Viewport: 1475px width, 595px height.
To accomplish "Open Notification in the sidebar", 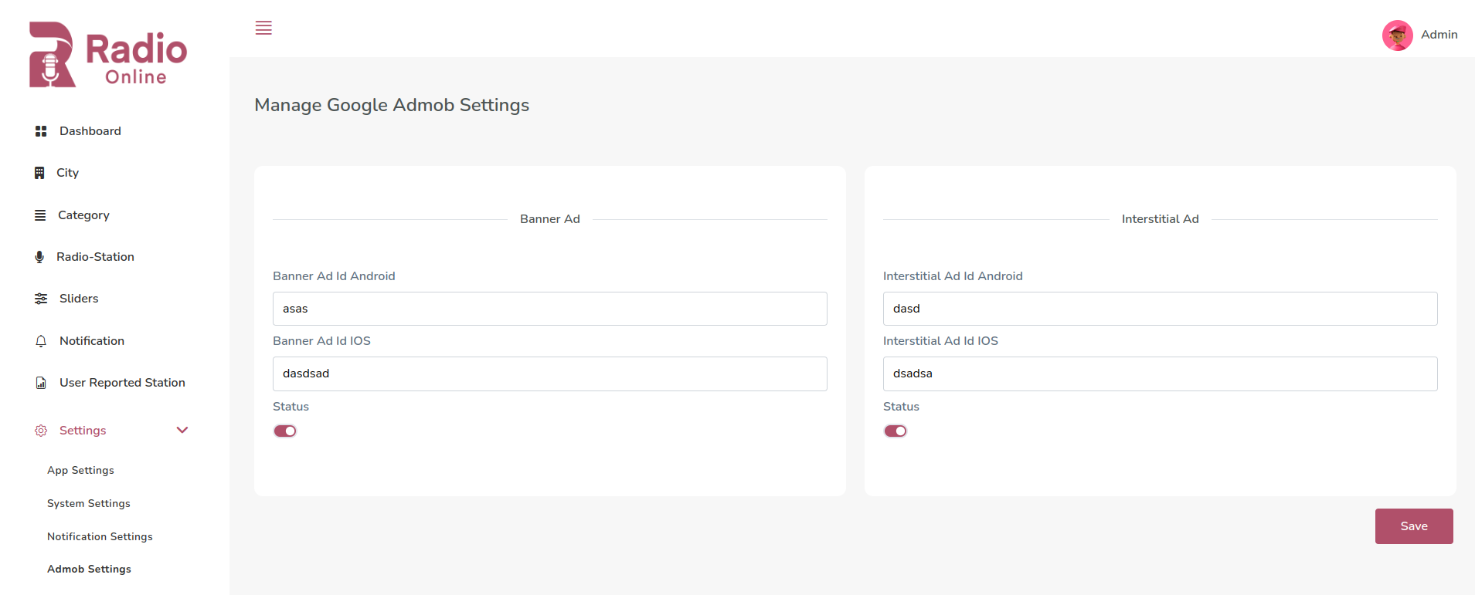I will click(x=92, y=341).
